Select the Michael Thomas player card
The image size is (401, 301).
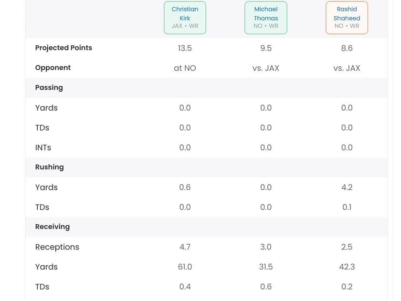(265, 18)
